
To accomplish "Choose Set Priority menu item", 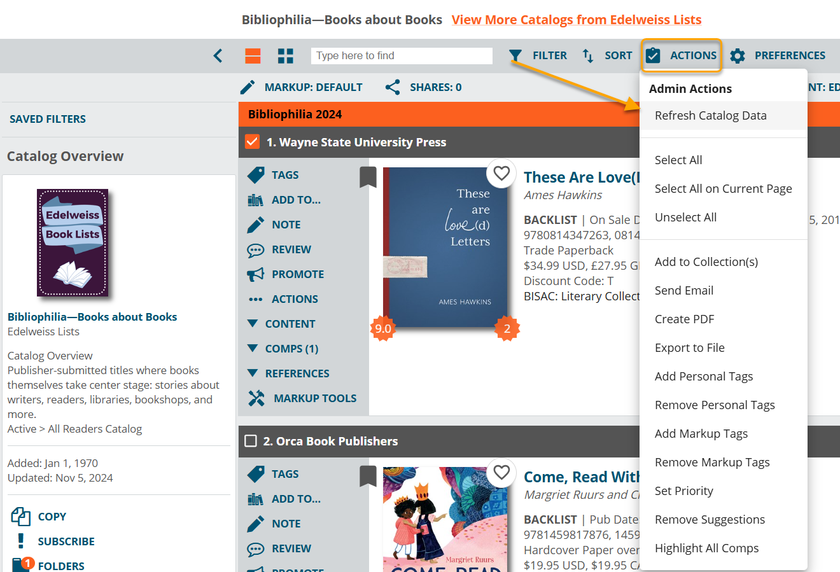I will pyautogui.click(x=724, y=491).
